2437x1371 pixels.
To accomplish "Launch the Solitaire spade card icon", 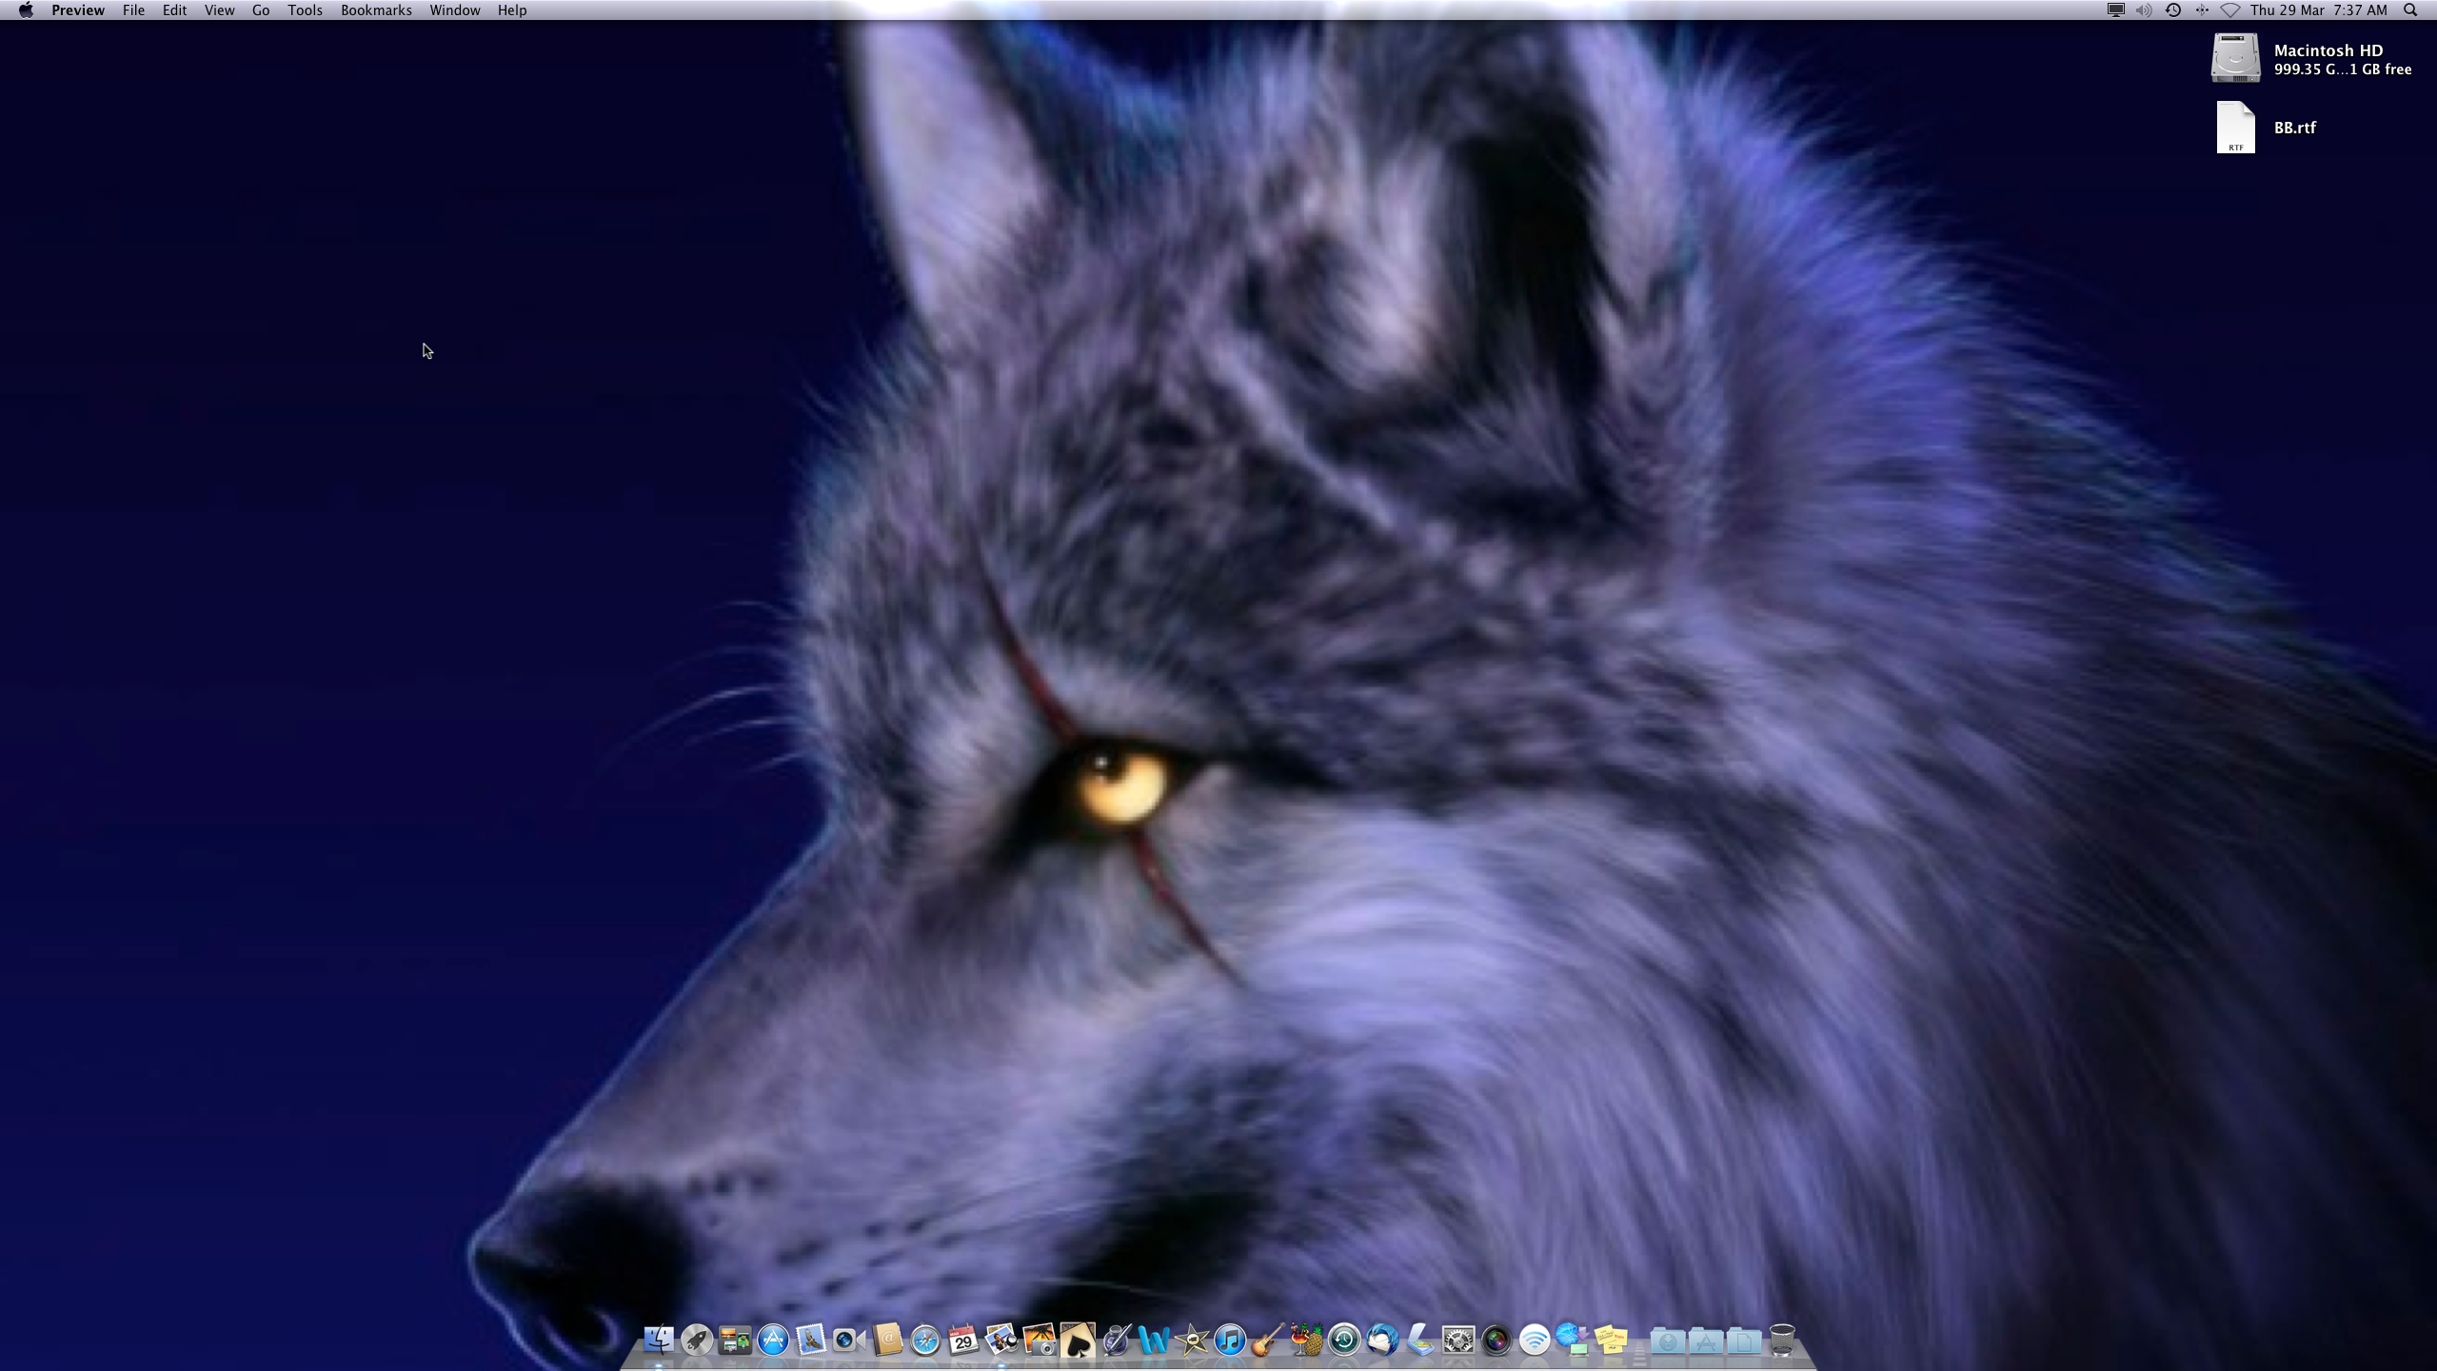I will coord(1078,1341).
